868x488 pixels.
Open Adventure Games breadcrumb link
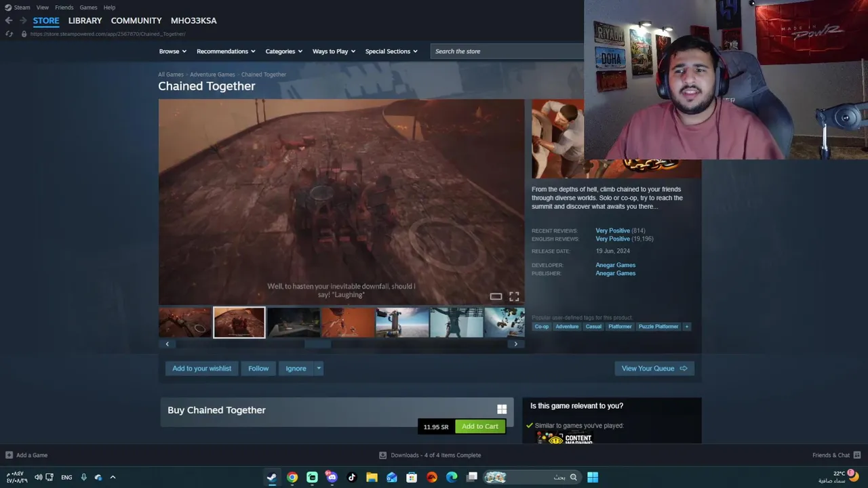point(212,75)
